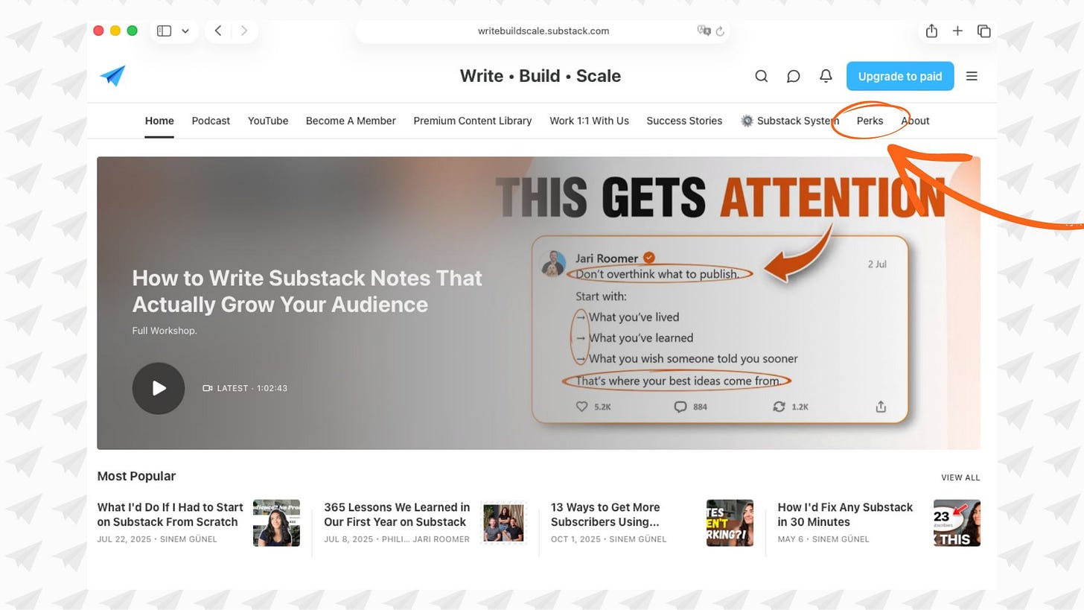
Task: Click author name JARI ROOMER under 365 Lessons
Action: click(x=441, y=539)
